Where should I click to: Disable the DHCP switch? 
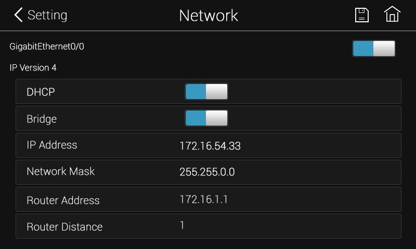pyautogui.click(x=206, y=91)
